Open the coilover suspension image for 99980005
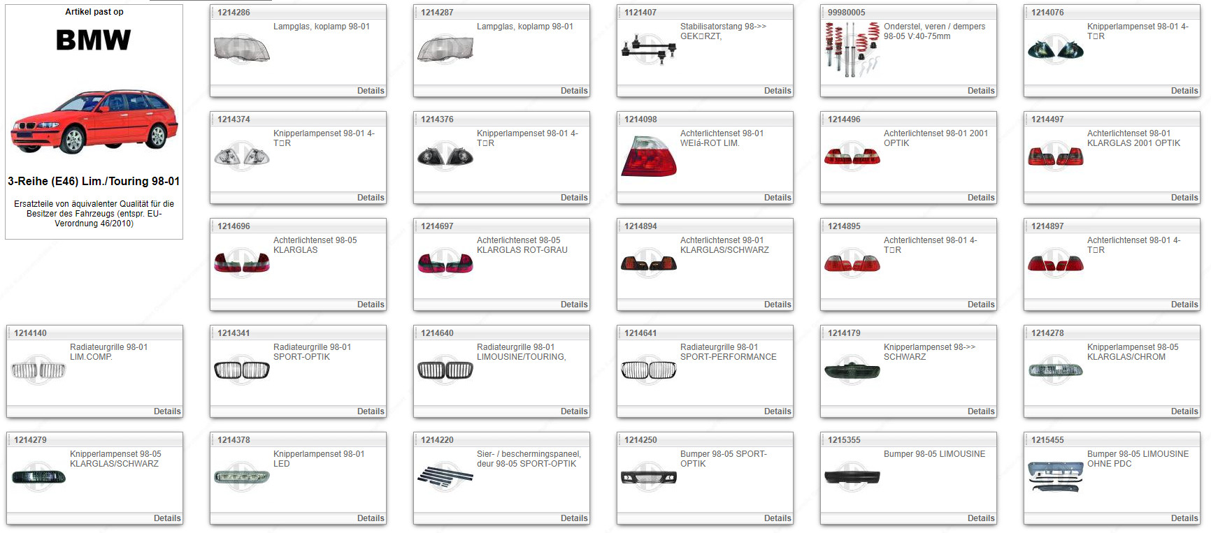The width and height of the screenshot is (1211, 533). [x=852, y=49]
